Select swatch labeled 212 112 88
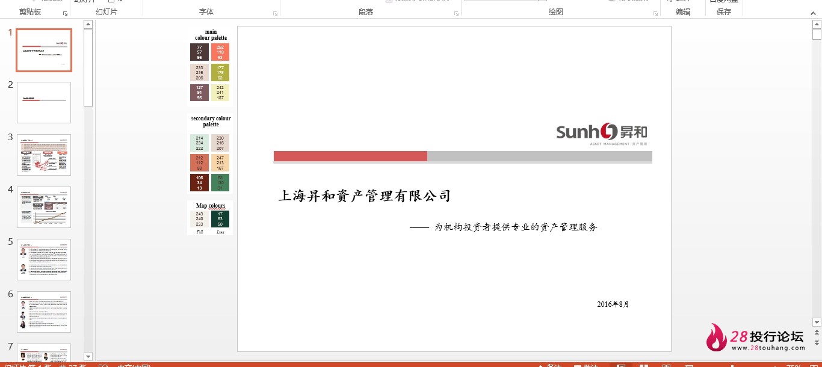Screen dimensions: 822x367 (199, 163)
